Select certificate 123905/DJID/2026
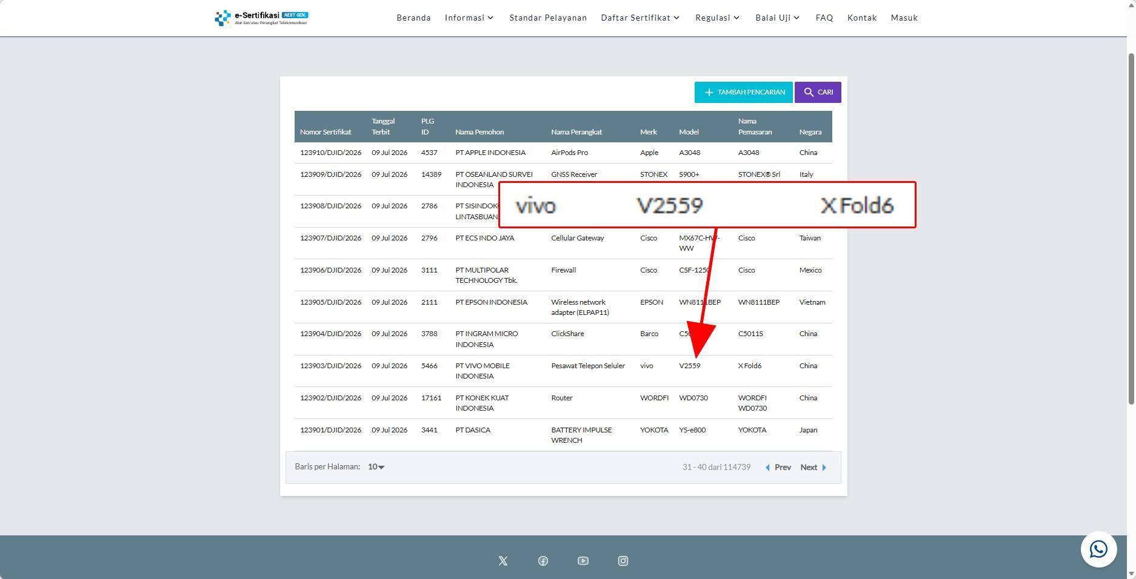 tap(330, 302)
